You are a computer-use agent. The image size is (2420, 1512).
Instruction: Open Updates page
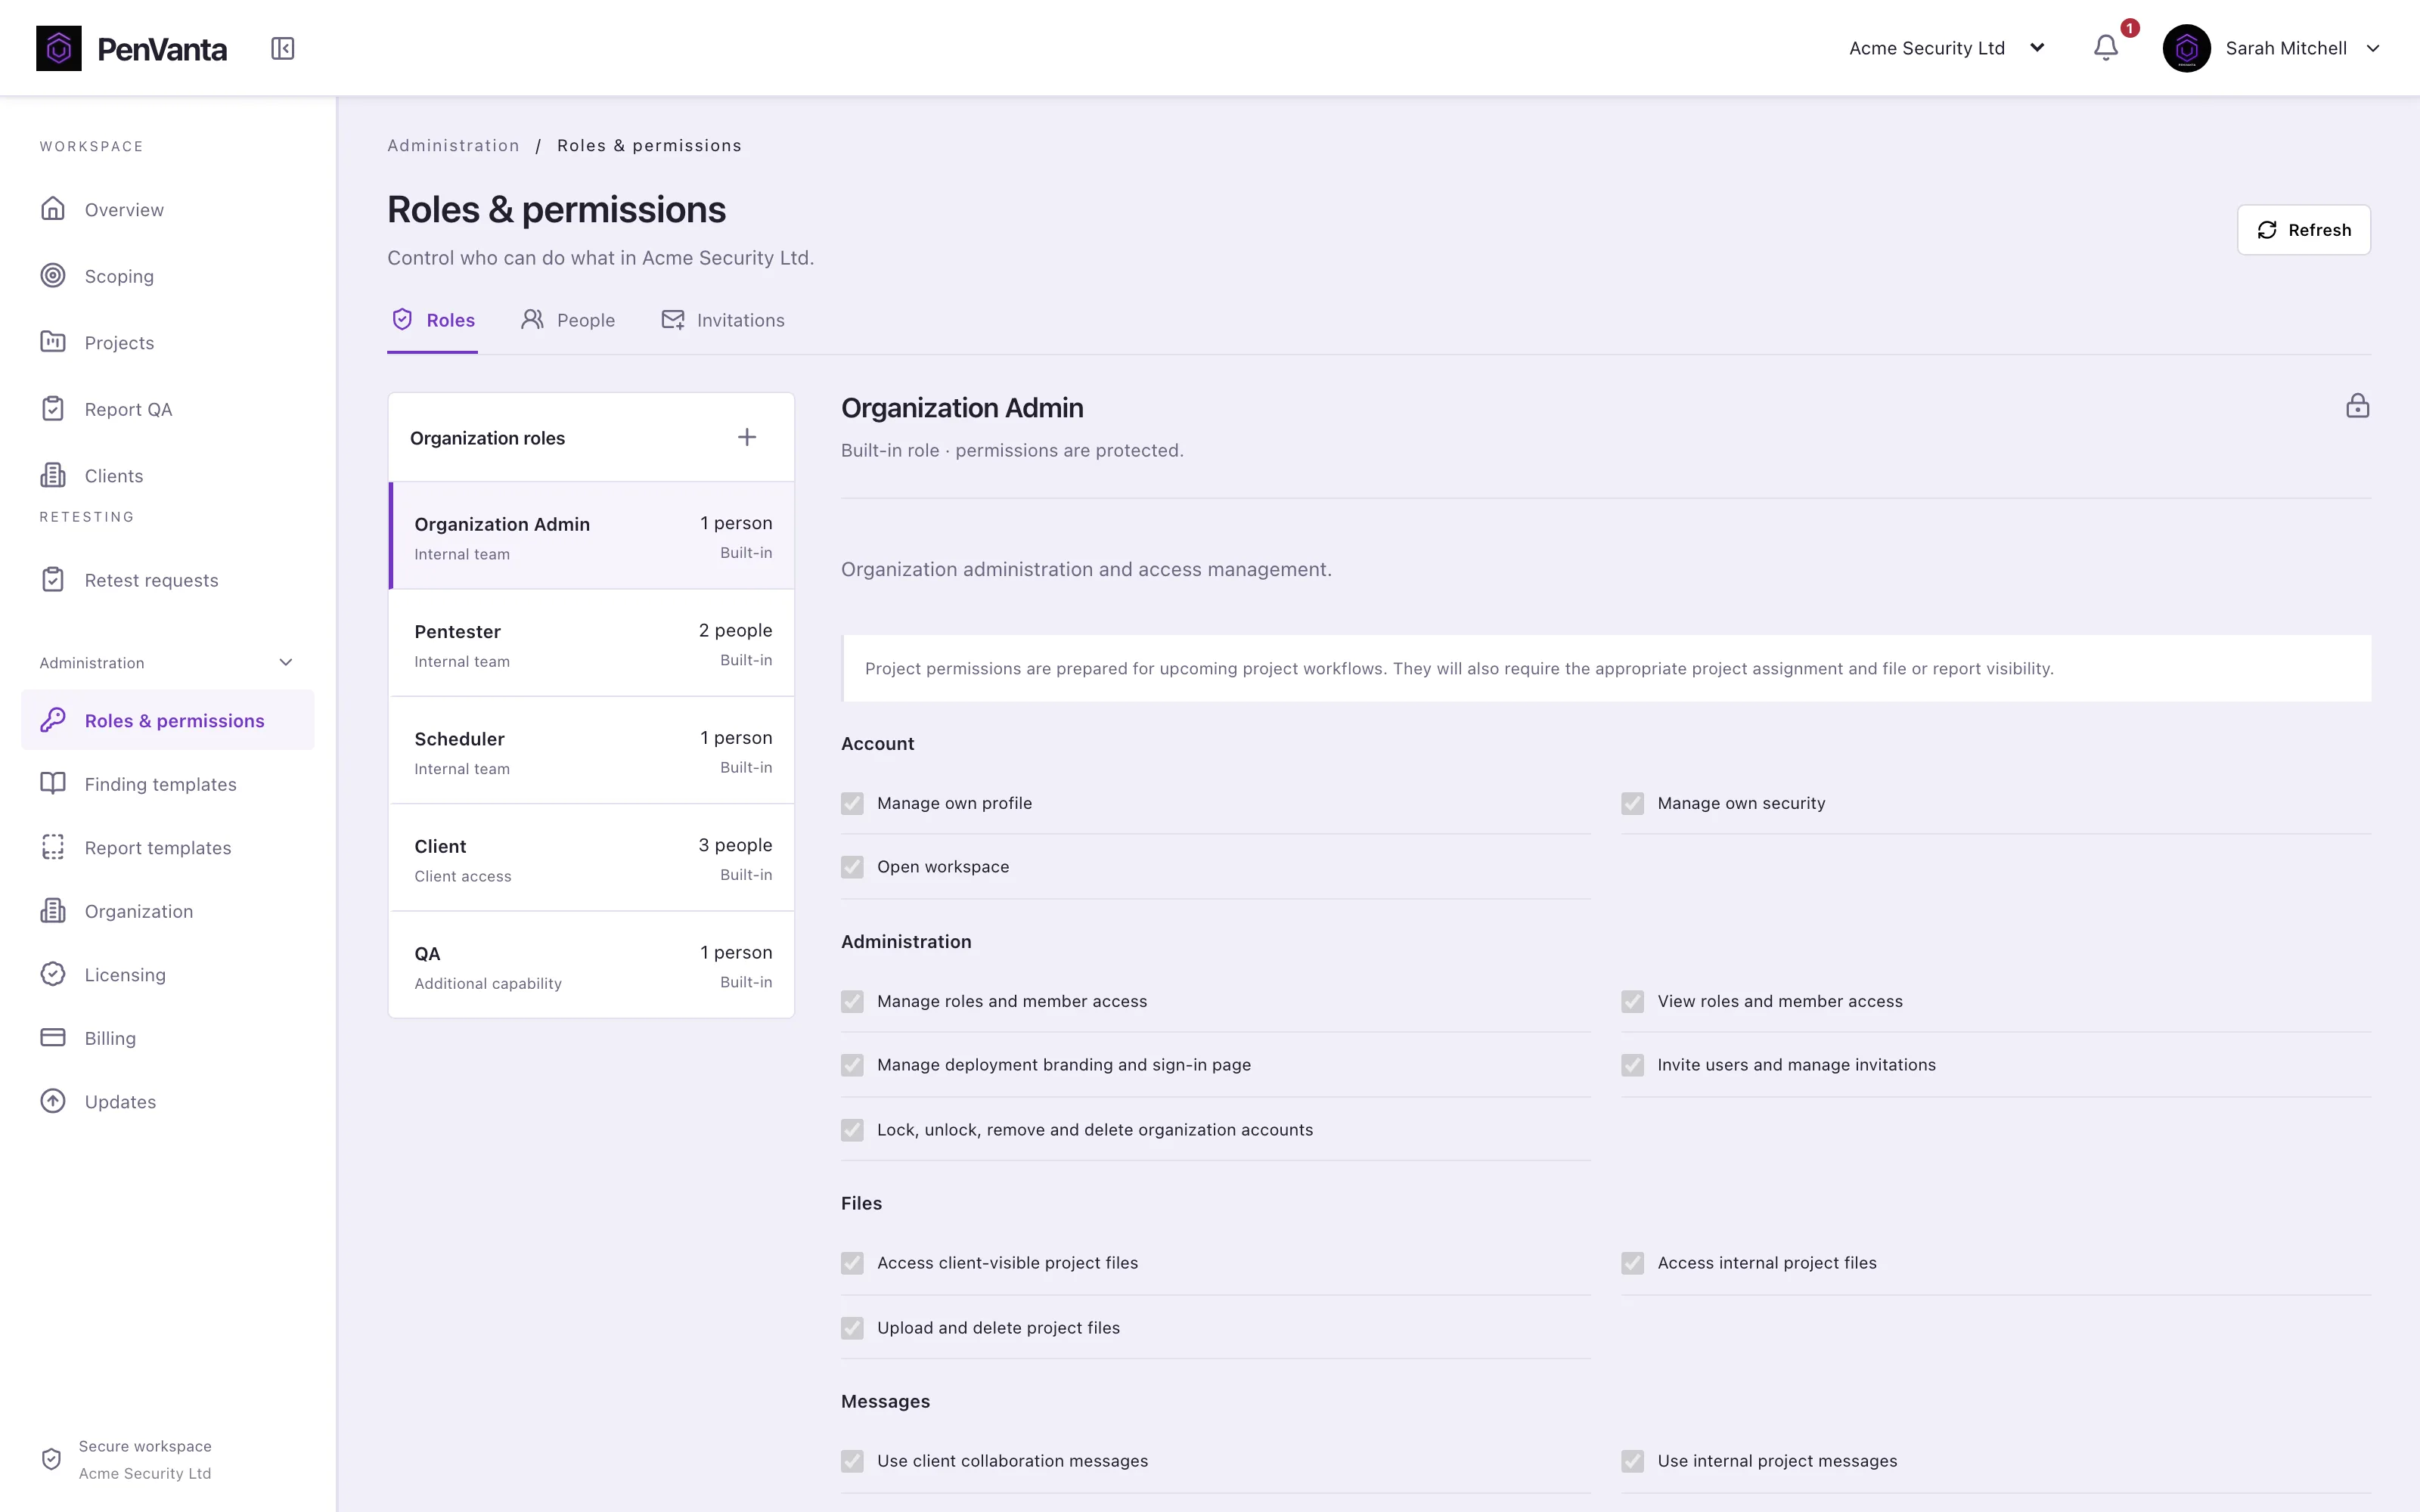168,1101
